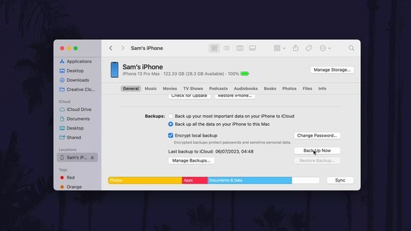Switch to the Podcasts tab
This screenshot has width=411, height=231.
point(218,89)
